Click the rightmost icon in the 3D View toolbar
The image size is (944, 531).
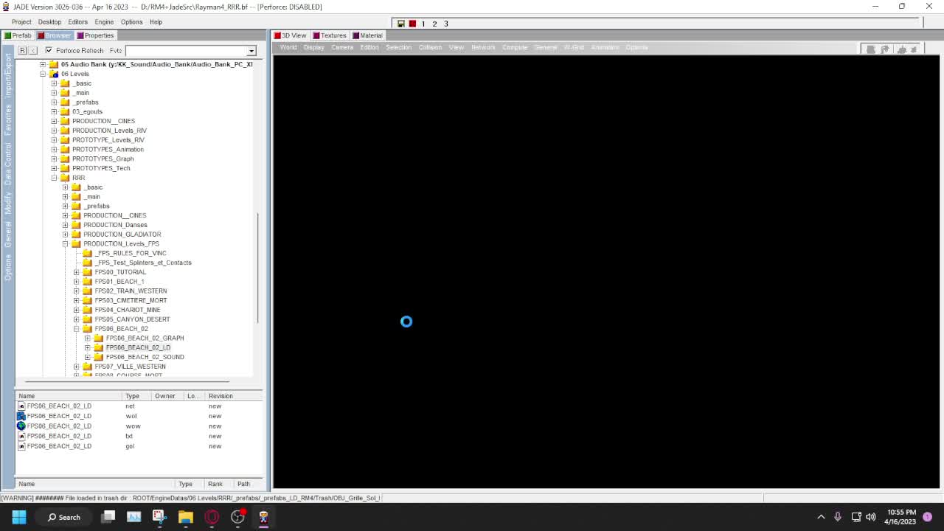point(913,49)
